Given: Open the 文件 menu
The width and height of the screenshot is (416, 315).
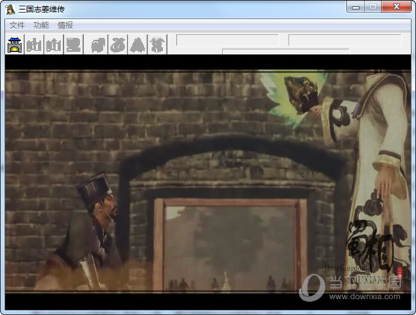Looking at the screenshot, I should point(17,26).
